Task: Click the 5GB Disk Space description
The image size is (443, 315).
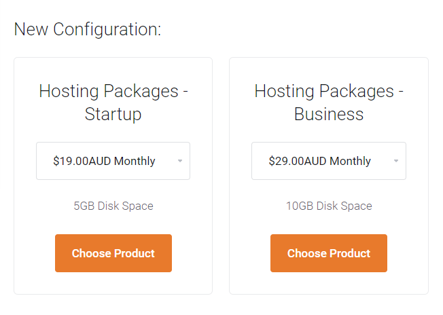Action: (x=113, y=206)
